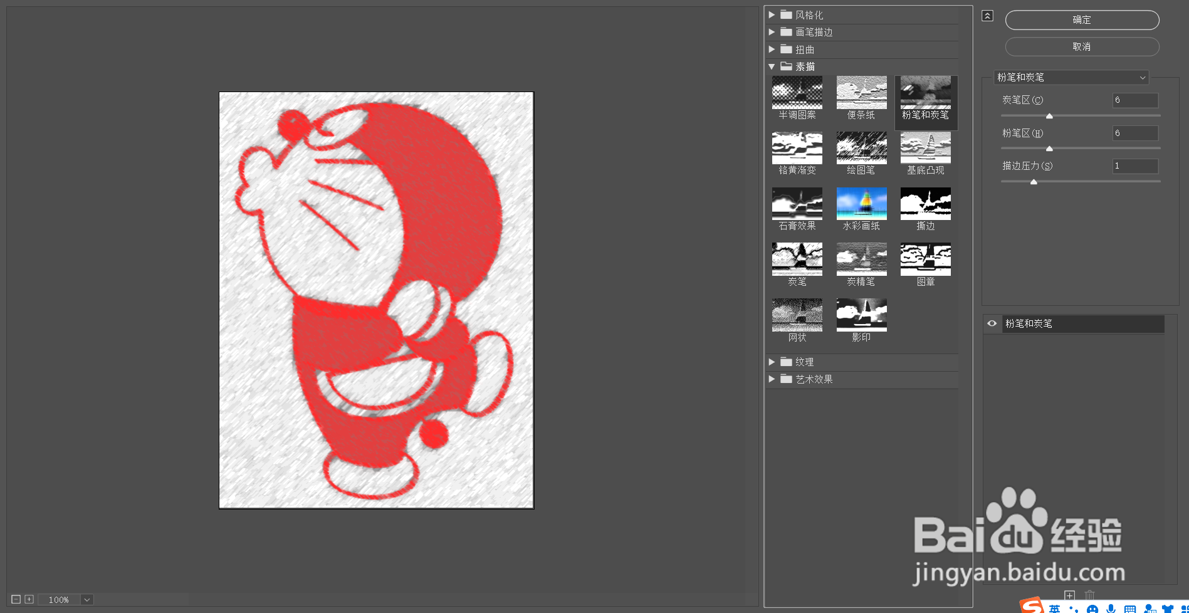Select the 绘图笔 filter thumbnail

pos(861,148)
